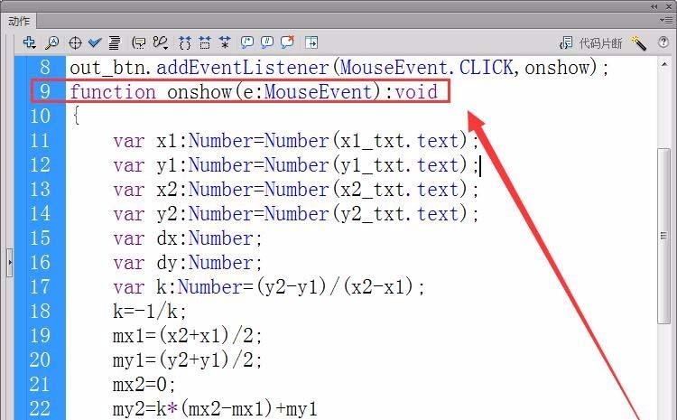677x420 pixels.
Task: Click the 'function onshow' declaration line
Action: [x=254, y=91]
